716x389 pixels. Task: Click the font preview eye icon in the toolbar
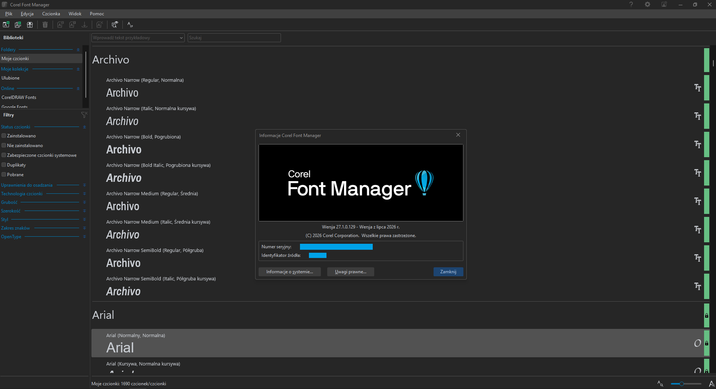click(115, 25)
